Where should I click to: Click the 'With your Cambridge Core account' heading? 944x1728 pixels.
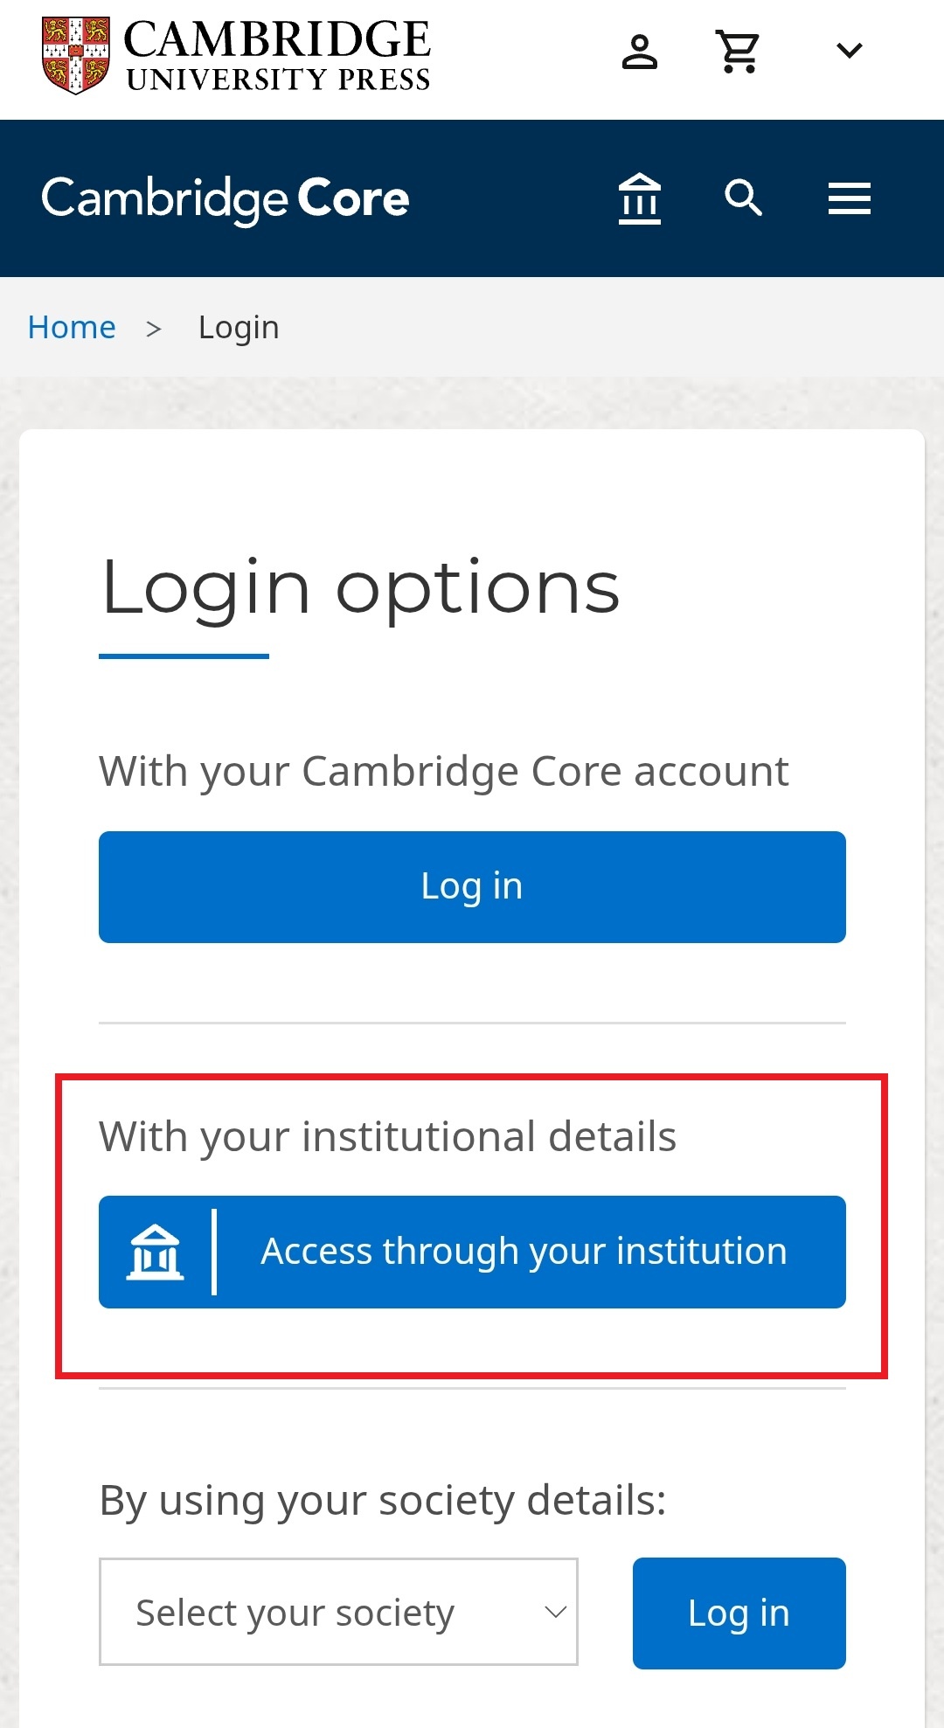(443, 771)
